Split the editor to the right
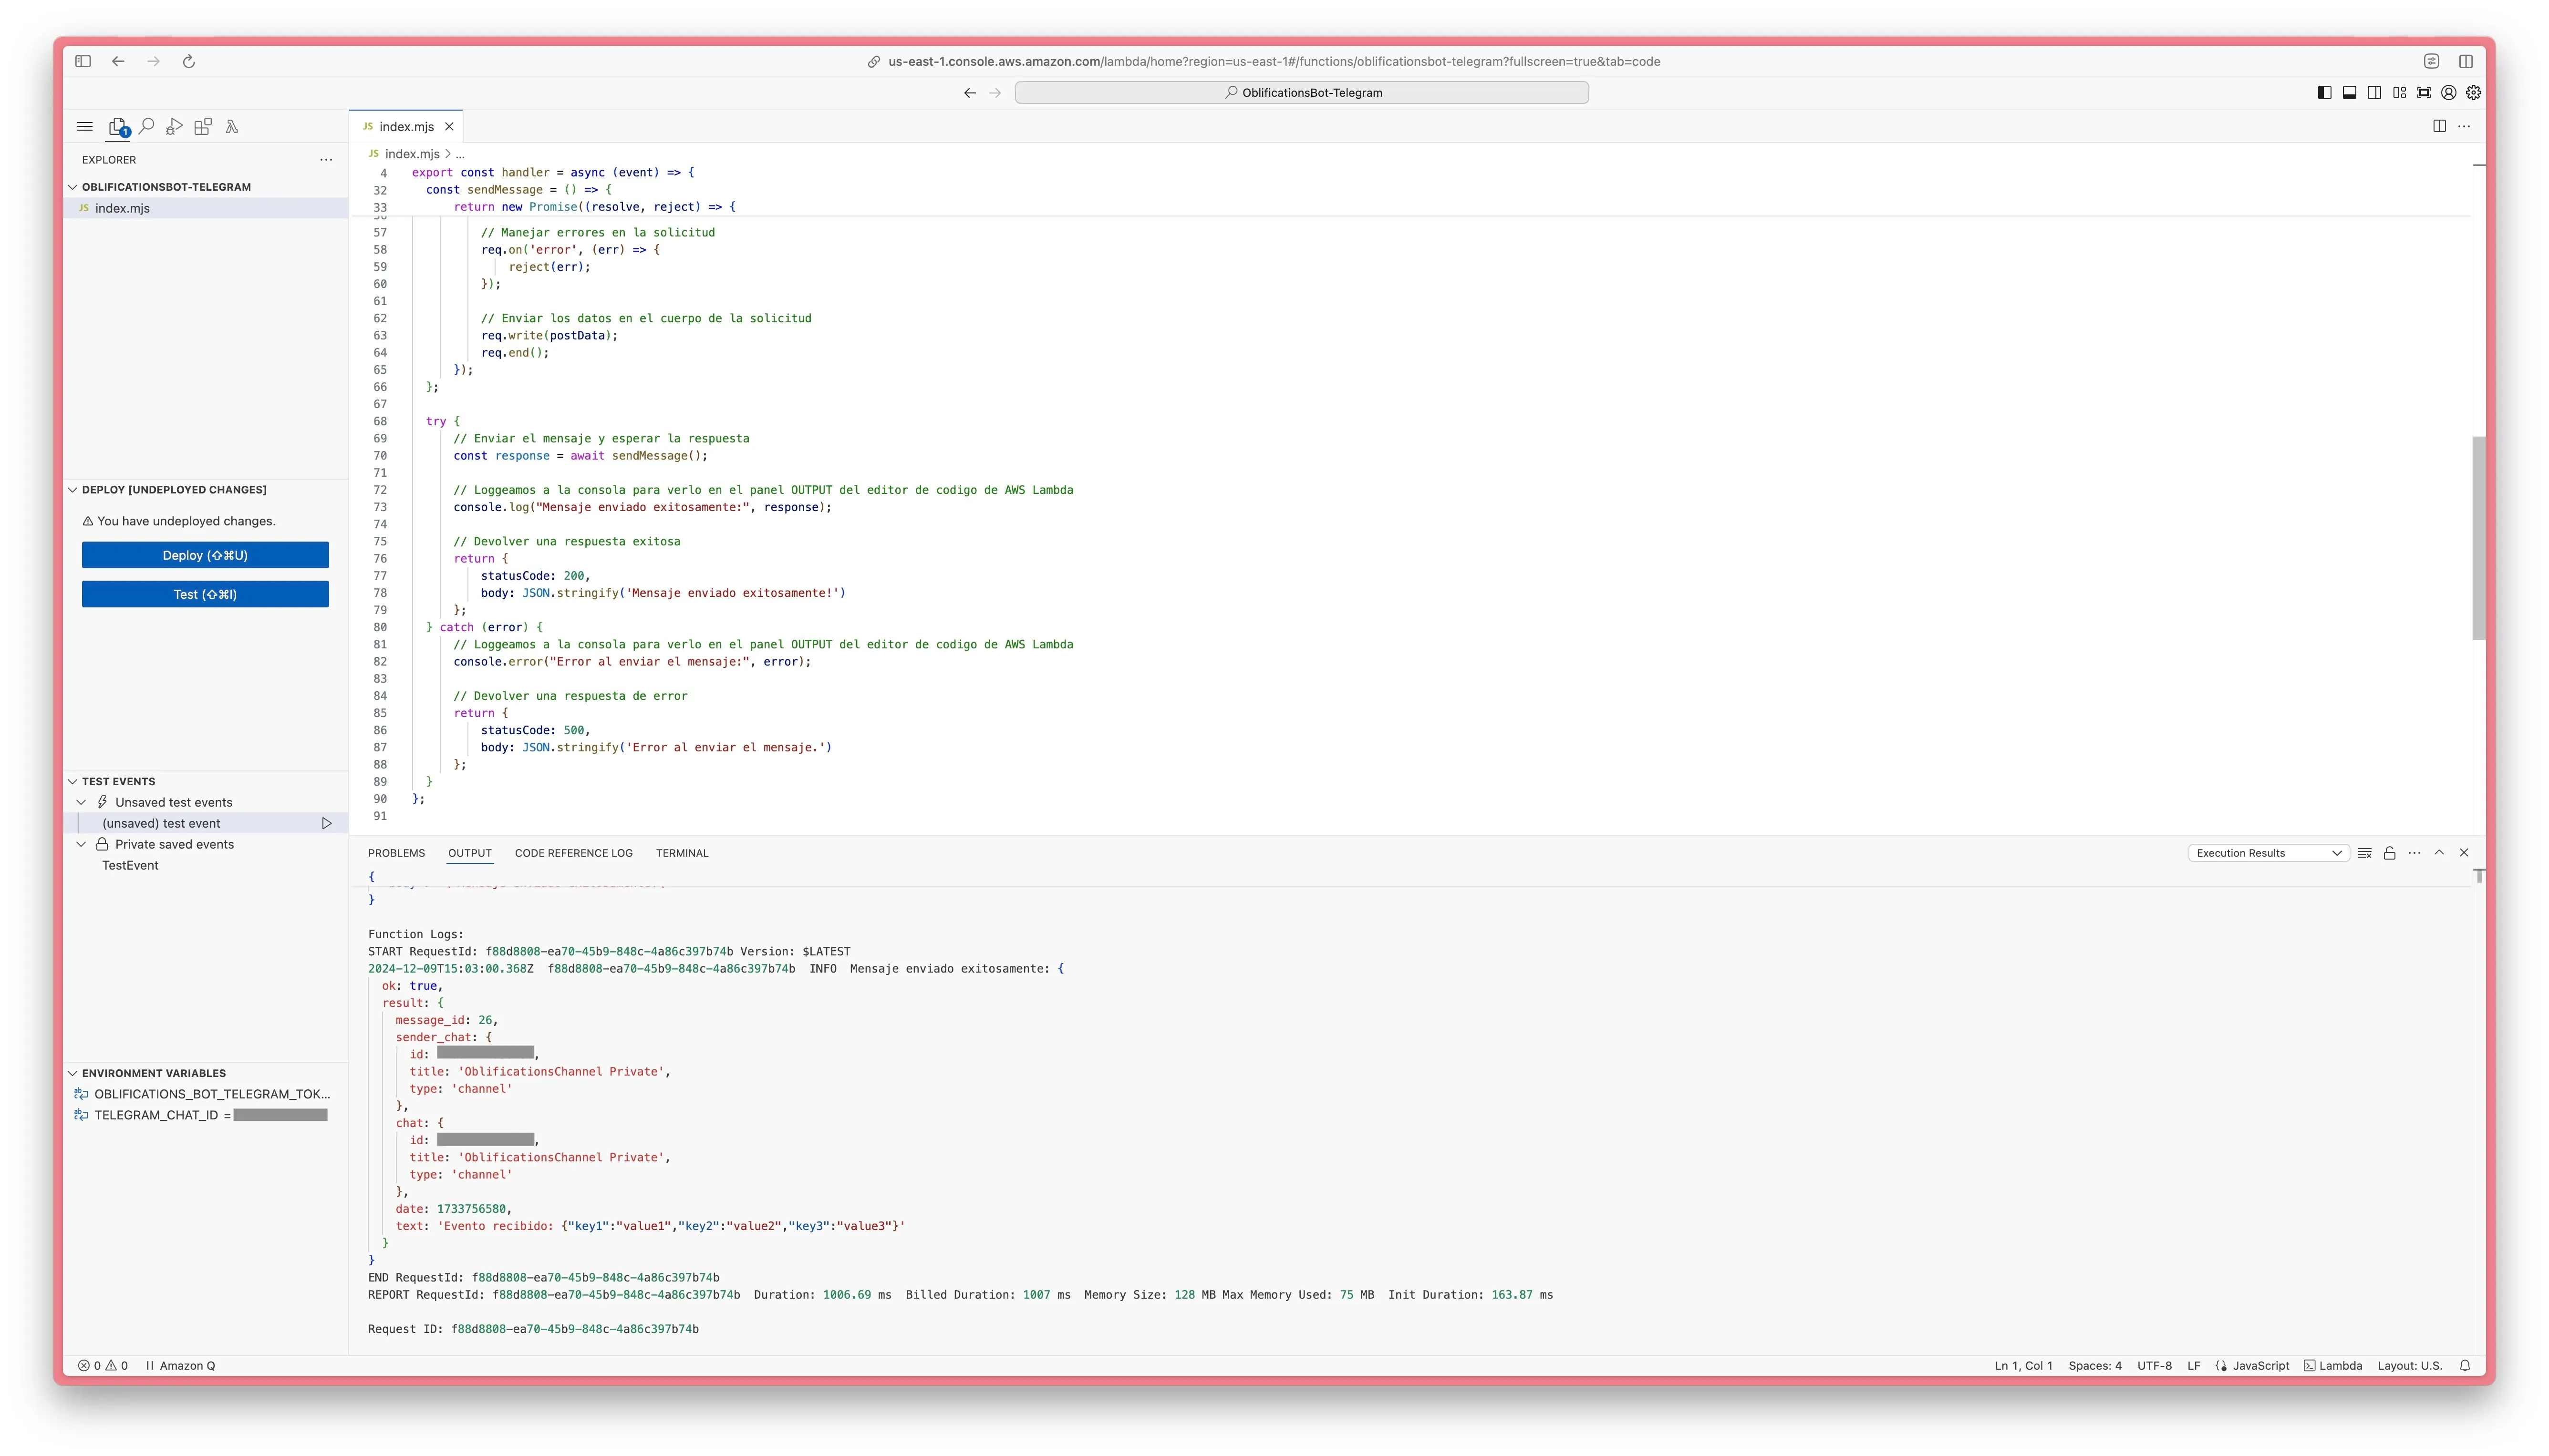This screenshot has width=2549, height=1456. pyautogui.click(x=2440, y=126)
